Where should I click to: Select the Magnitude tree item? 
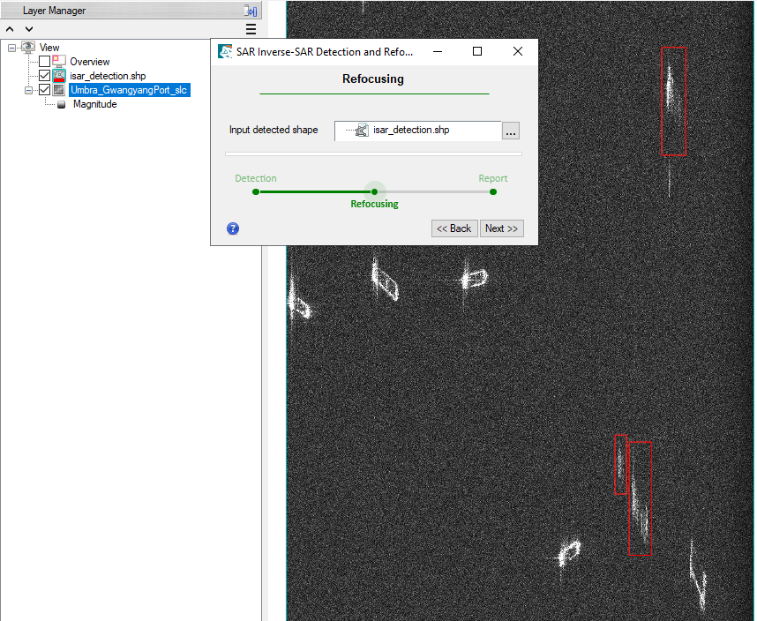[94, 105]
